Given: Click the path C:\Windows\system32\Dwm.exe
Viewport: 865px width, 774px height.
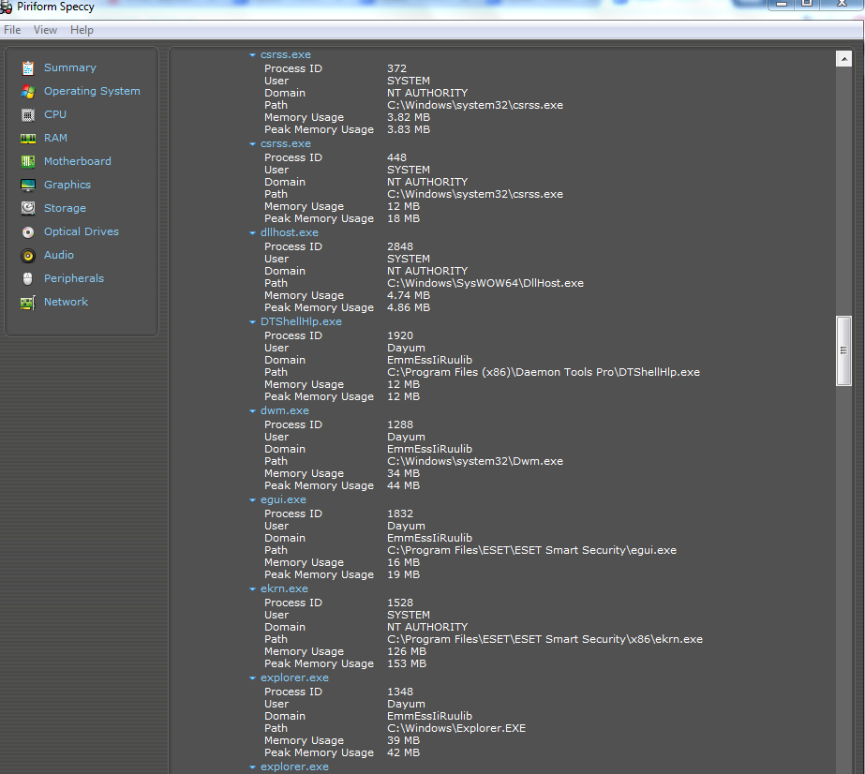Looking at the screenshot, I should 475,461.
